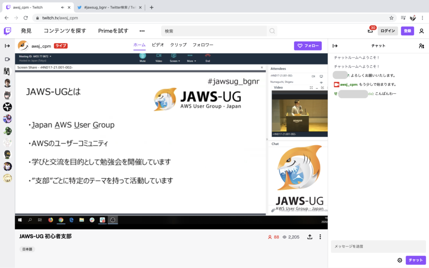Go back in browser history

[x=7, y=18]
